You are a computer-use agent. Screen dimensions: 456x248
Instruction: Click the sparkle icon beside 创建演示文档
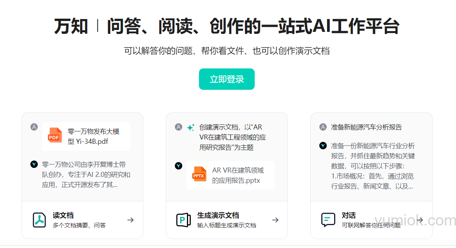point(191,127)
